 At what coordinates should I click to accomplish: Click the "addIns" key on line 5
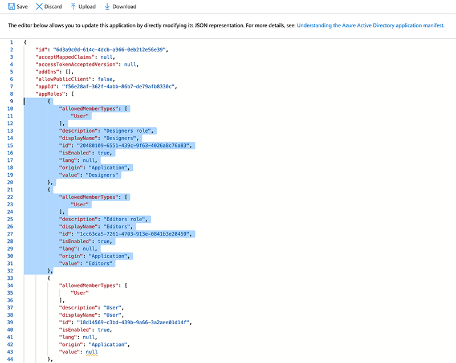click(48, 72)
